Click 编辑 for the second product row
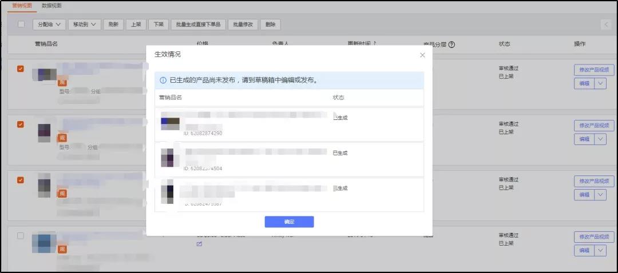The height and width of the screenshot is (273, 618). [584, 139]
